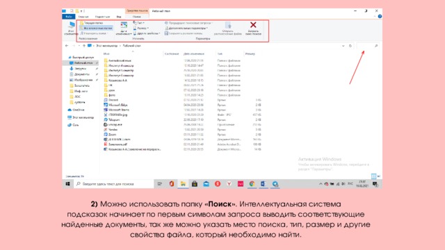Click the search magnifier in Explorer
Viewport: 445px width, 250px height.
tap(376, 46)
